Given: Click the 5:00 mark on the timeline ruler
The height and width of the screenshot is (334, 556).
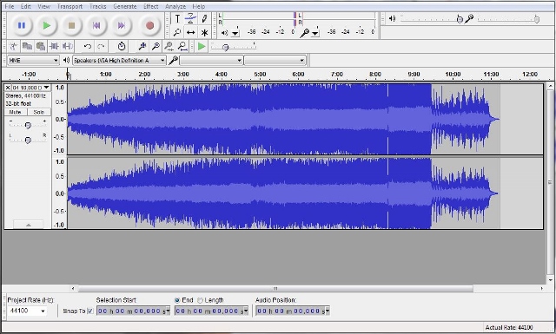Looking at the screenshot, I should pyautogui.click(x=260, y=75).
